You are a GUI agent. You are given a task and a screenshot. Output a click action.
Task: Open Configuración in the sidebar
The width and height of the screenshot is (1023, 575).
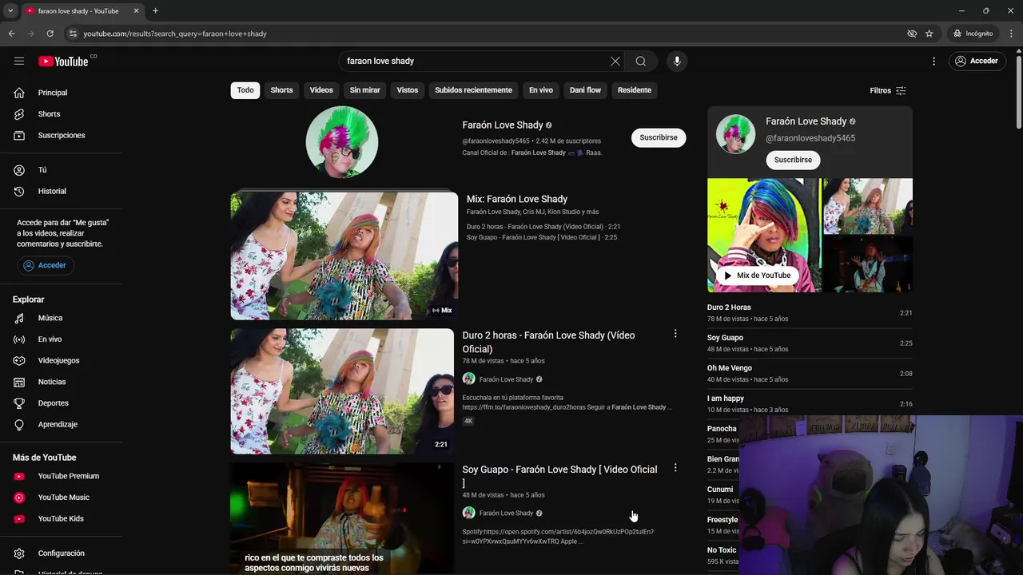62,553
